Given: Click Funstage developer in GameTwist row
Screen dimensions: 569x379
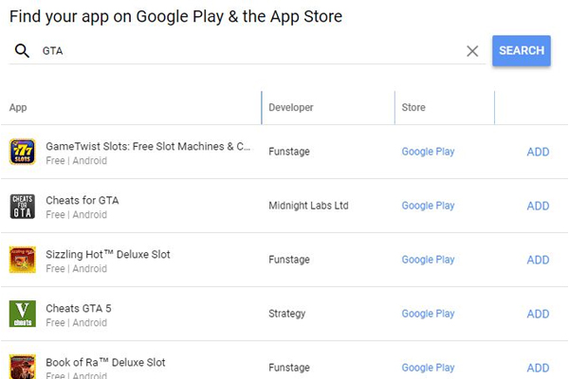Looking at the screenshot, I should [x=289, y=152].
